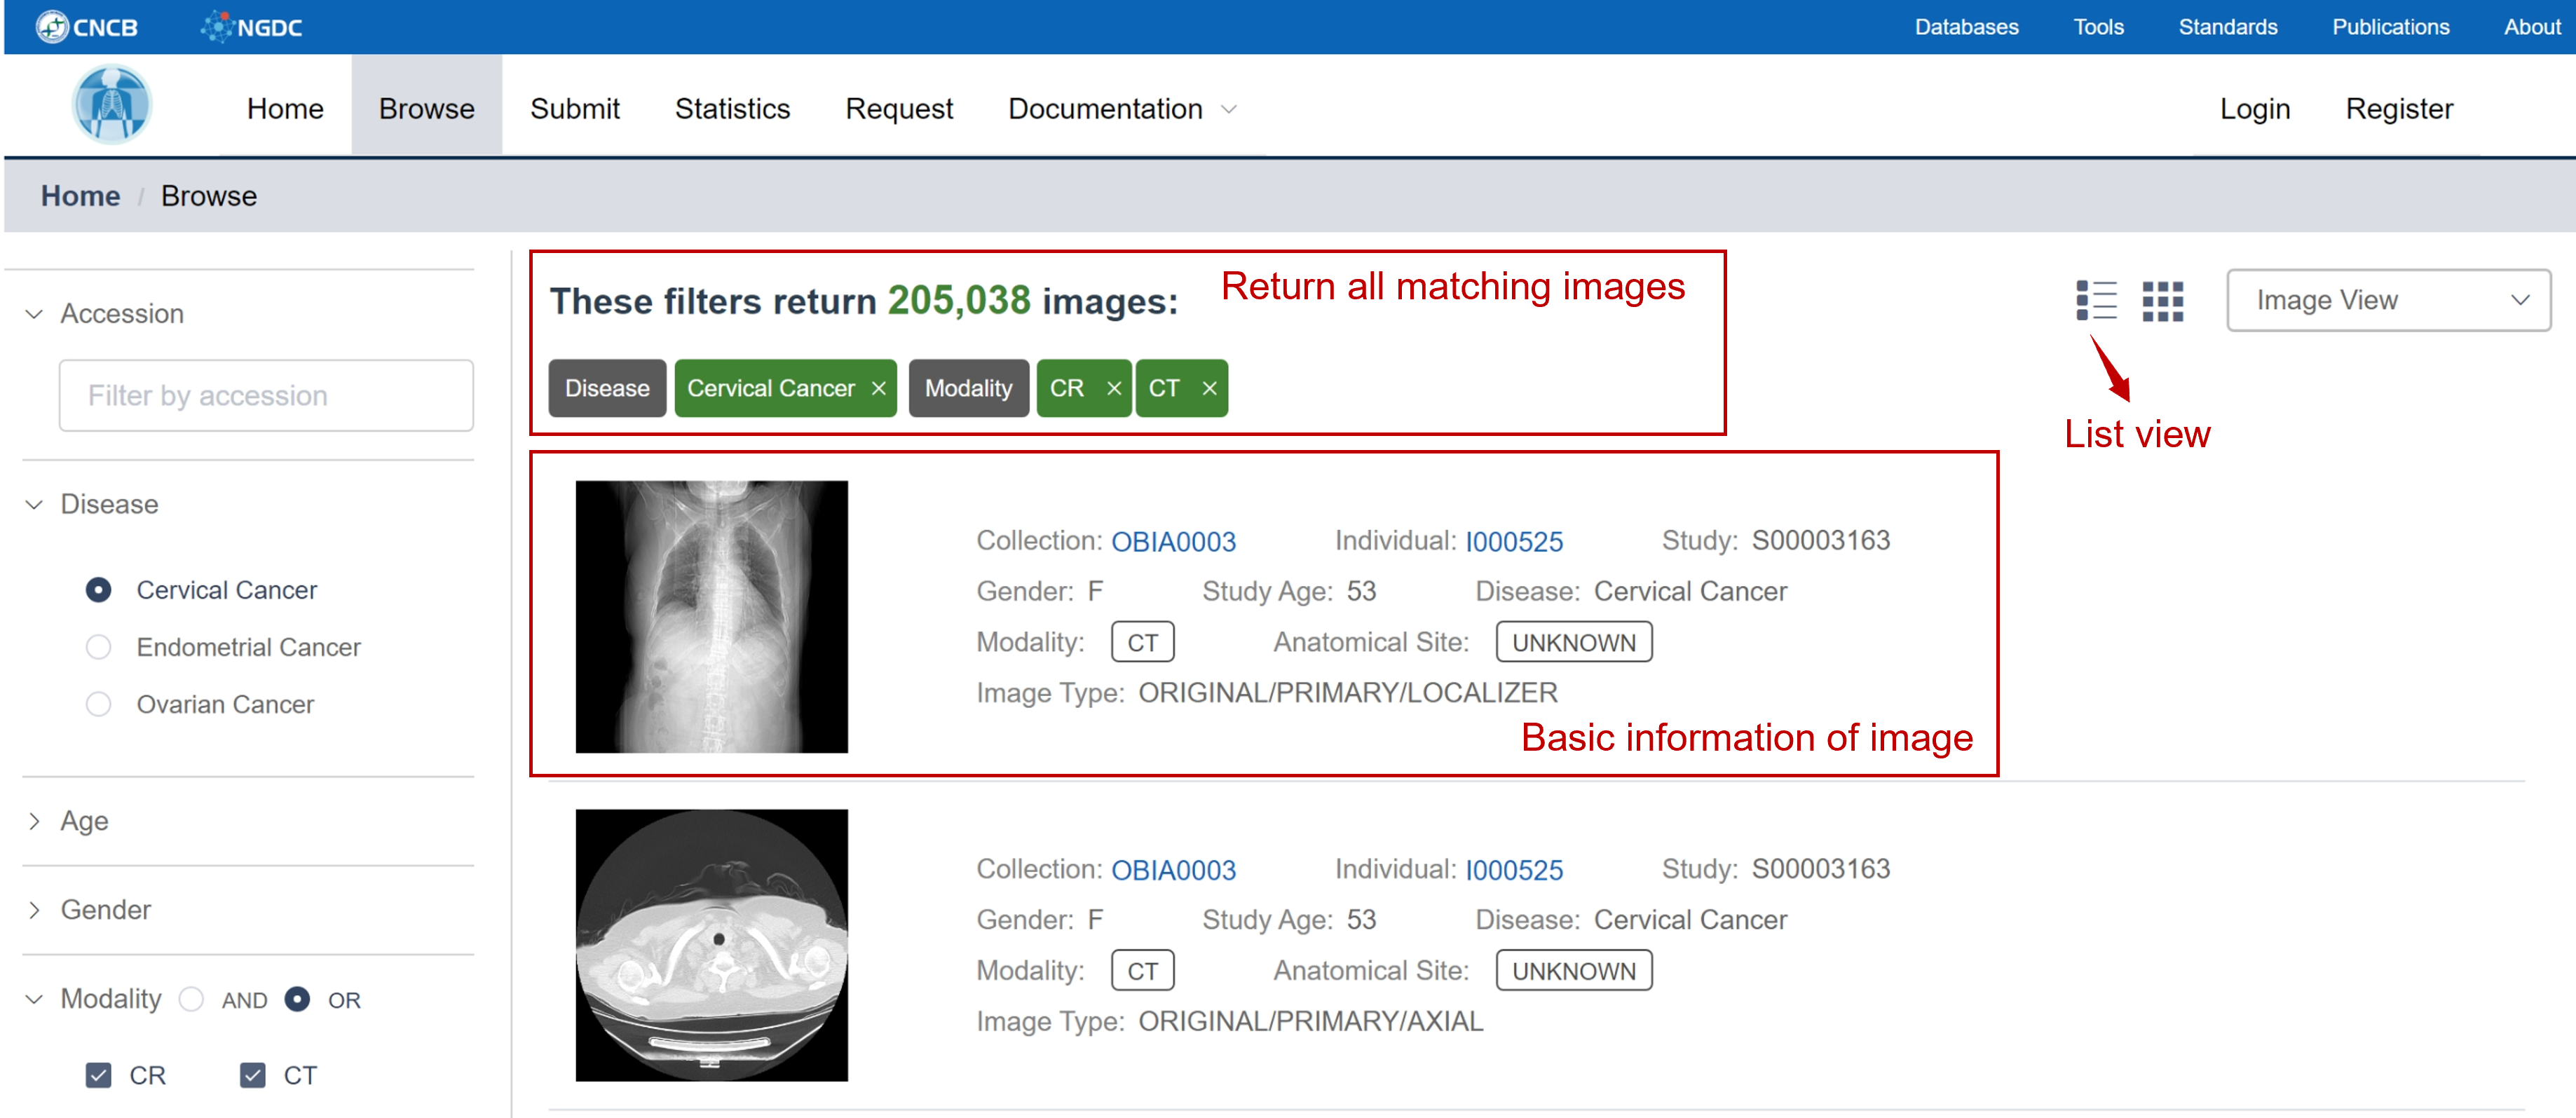Open the chest localizer X-ray thumbnail
Image resolution: width=2576 pixels, height=1118 pixels.
pos(711,617)
